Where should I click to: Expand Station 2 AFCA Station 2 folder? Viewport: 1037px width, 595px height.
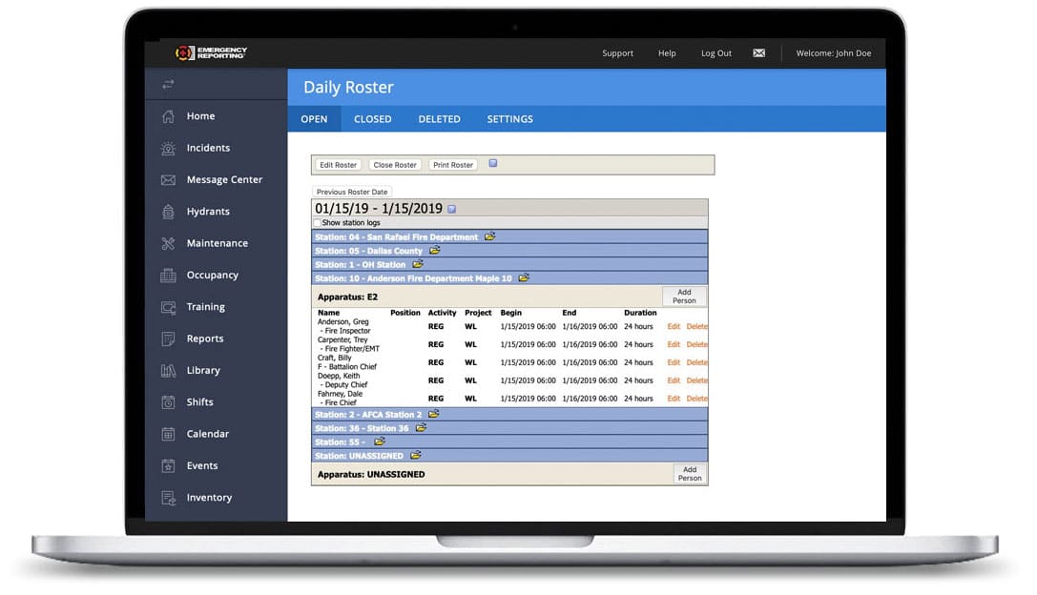pos(433,415)
